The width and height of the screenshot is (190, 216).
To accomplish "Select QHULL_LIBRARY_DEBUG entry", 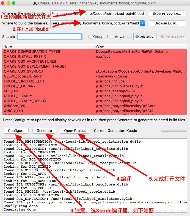I will click(25, 101).
